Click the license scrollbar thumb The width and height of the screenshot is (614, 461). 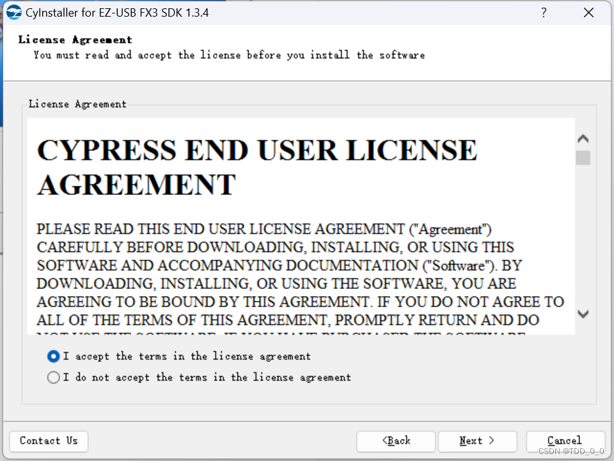tap(583, 158)
